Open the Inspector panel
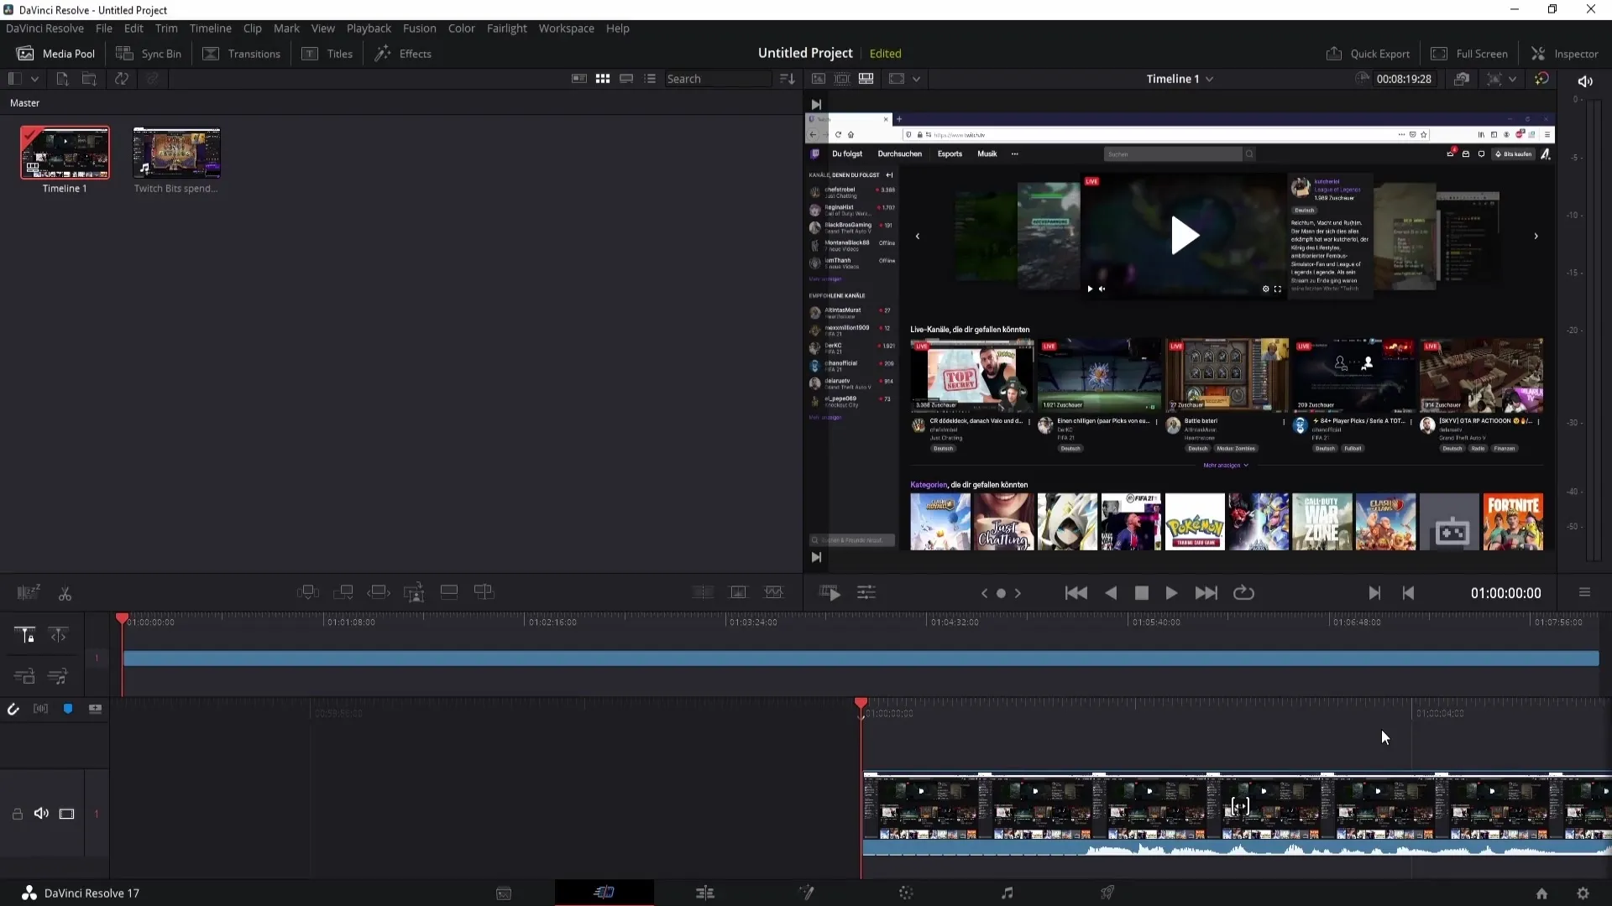The height and width of the screenshot is (906, 1612). 1565,54
